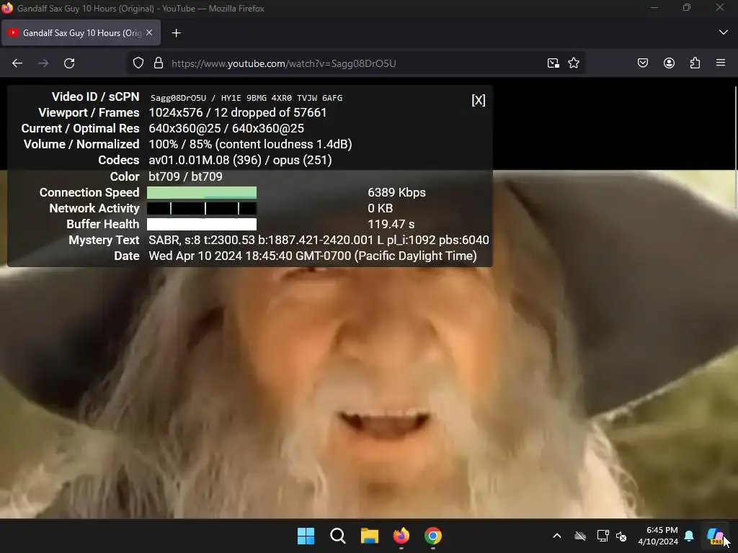738x553 pixels.
Task: Open the notification bell icon
Action: point(689,536)
